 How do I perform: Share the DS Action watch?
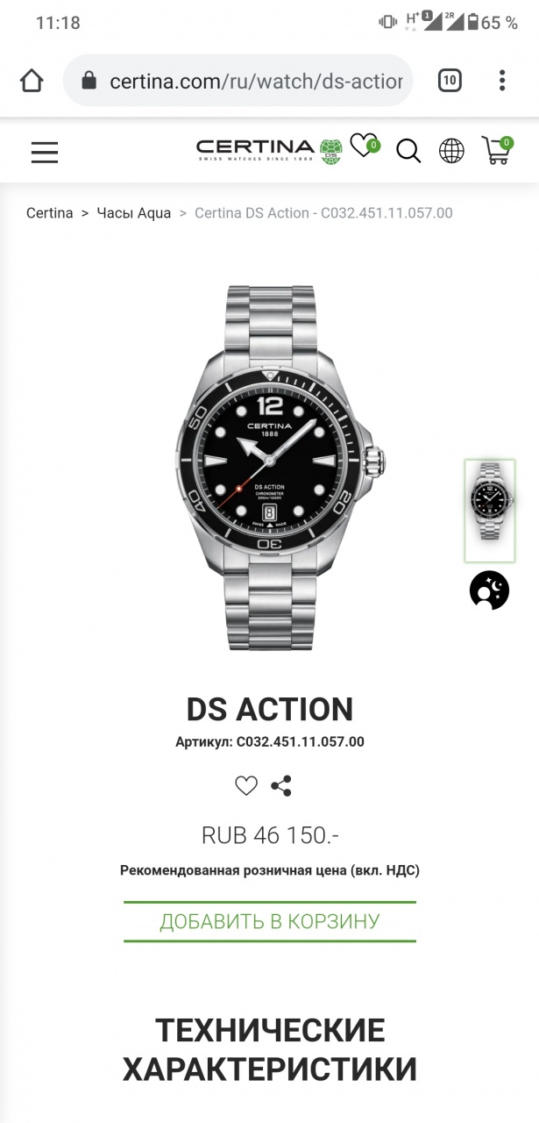pos(281,786)
